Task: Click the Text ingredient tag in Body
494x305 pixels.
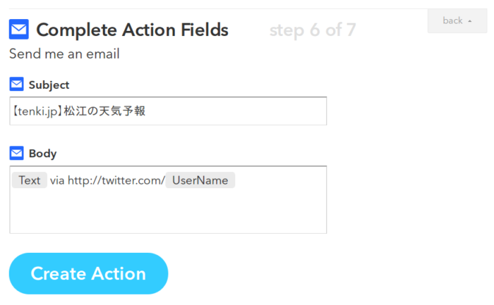Action: (30, 180)
